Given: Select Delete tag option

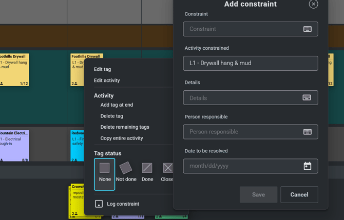Looking at the screenshot, I should tap(111, 116).
